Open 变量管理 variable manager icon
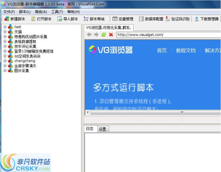 tap(115, 19)
